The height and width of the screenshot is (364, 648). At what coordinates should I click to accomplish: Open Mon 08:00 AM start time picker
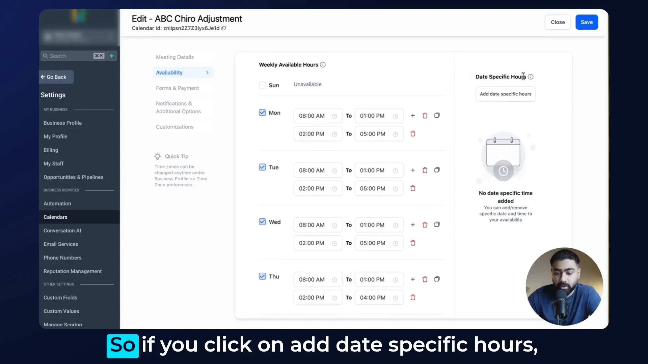318,116
